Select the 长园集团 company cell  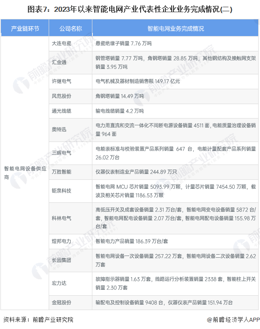pyautogui.click(x=70, y=260)
